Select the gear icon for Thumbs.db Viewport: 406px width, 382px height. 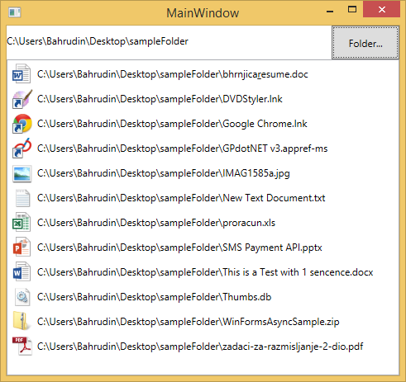point(22,297)
